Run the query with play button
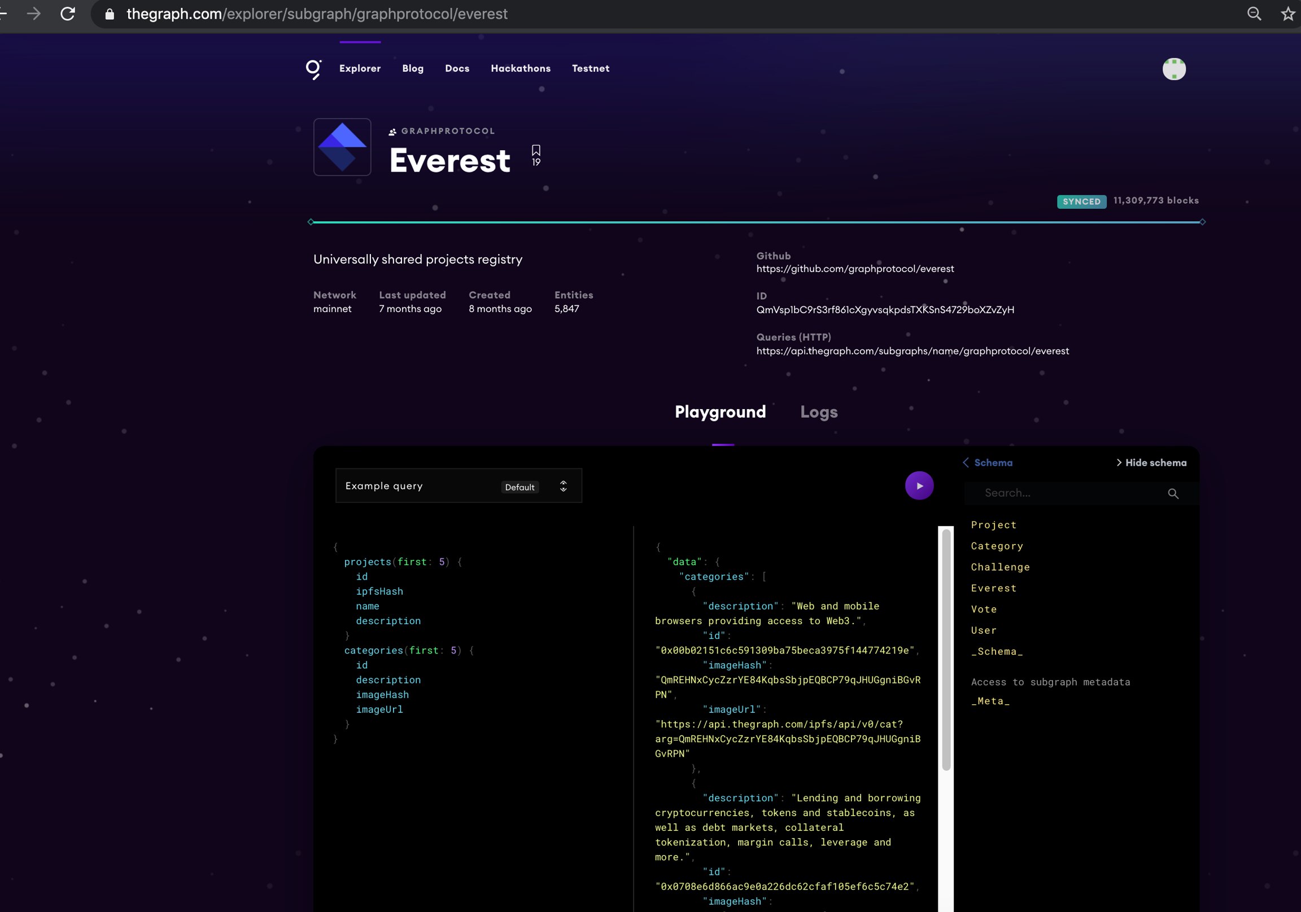Viewport: 1301px width, 912px height. click(x=919, y=485)
